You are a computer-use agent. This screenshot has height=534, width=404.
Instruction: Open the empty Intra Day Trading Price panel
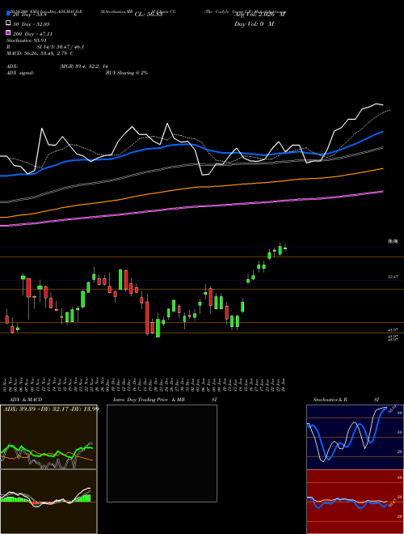click(x=162, y=453)
